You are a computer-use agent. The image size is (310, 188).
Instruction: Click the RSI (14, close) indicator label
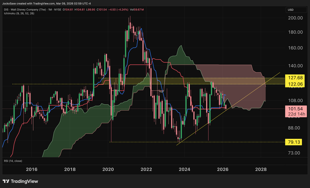(x=13, y=161)
